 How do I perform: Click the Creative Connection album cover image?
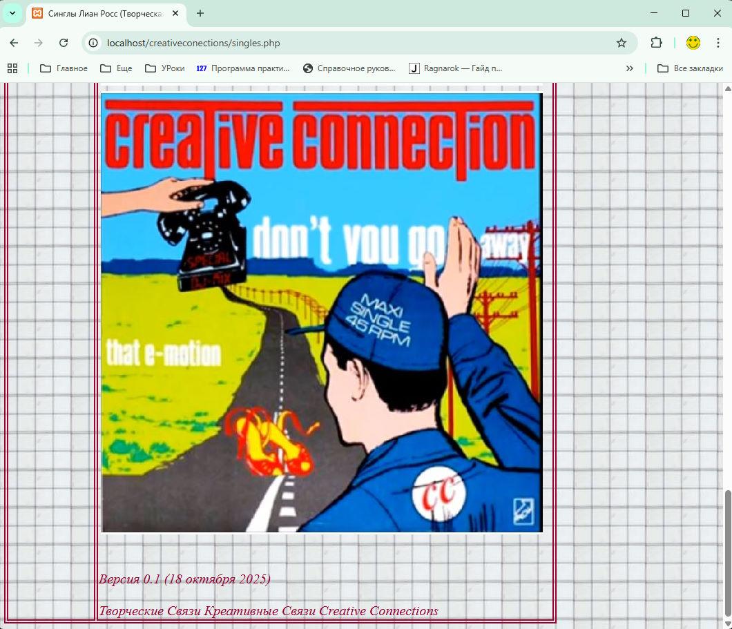[322, 312]
